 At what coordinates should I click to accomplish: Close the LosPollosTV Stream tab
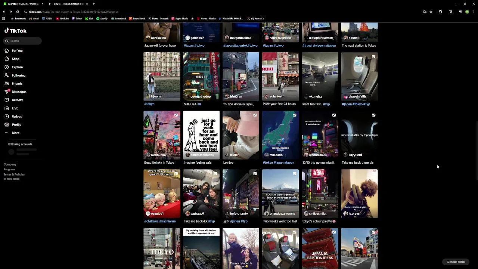click(x=43, y=4)
